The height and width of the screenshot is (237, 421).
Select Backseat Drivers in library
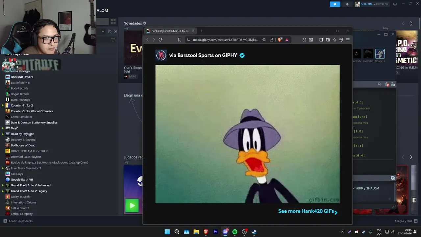click(x=22, y=77)
